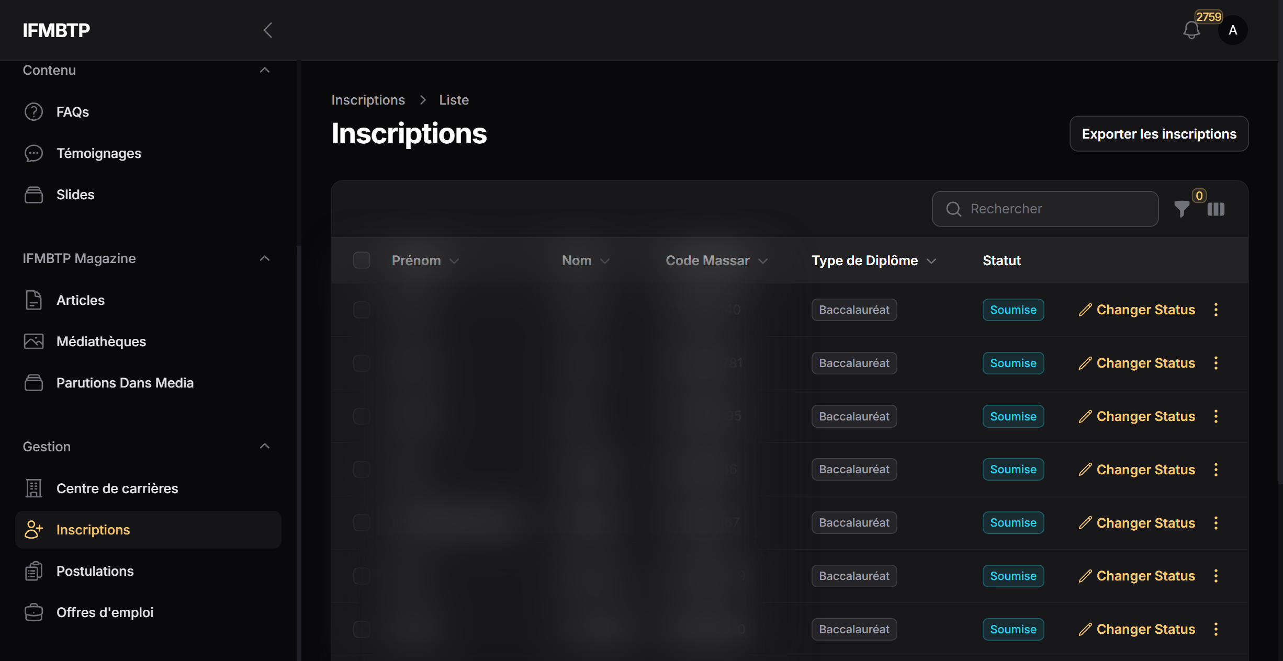Image resolution: width=1283 pixels, height=661 pixels.
Task: Tick the select-all checkbox in the table header
Action: click(362, 260)
